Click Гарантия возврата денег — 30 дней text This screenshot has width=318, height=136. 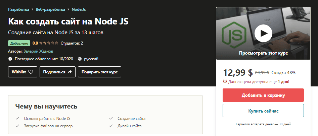263,124
